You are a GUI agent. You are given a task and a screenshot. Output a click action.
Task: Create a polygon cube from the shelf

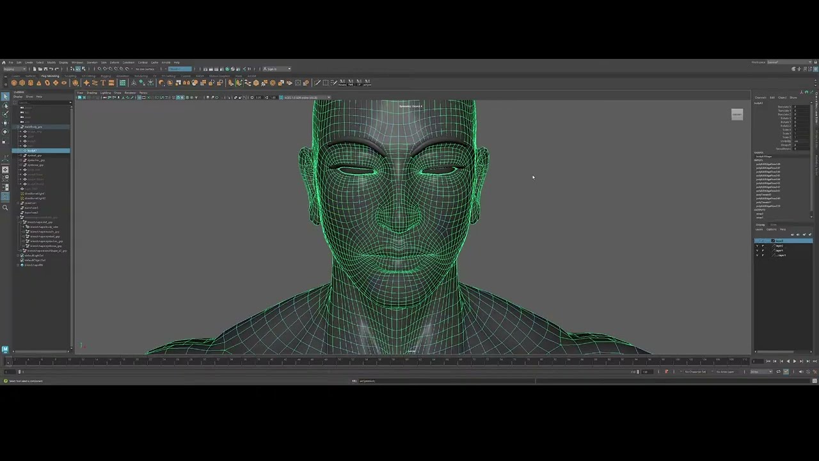(x=22, y=83)
